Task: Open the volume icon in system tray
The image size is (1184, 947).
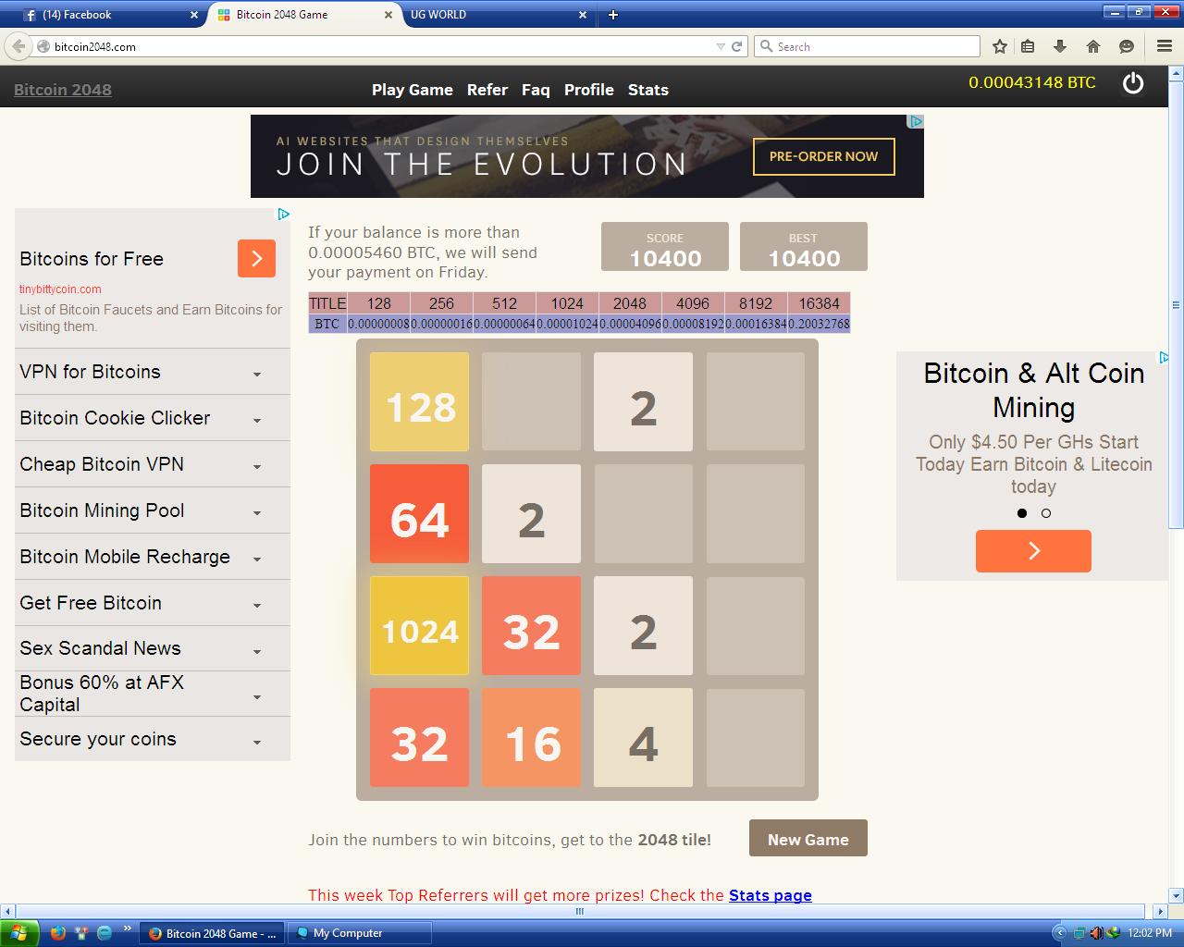Action: coord(1096,933)
